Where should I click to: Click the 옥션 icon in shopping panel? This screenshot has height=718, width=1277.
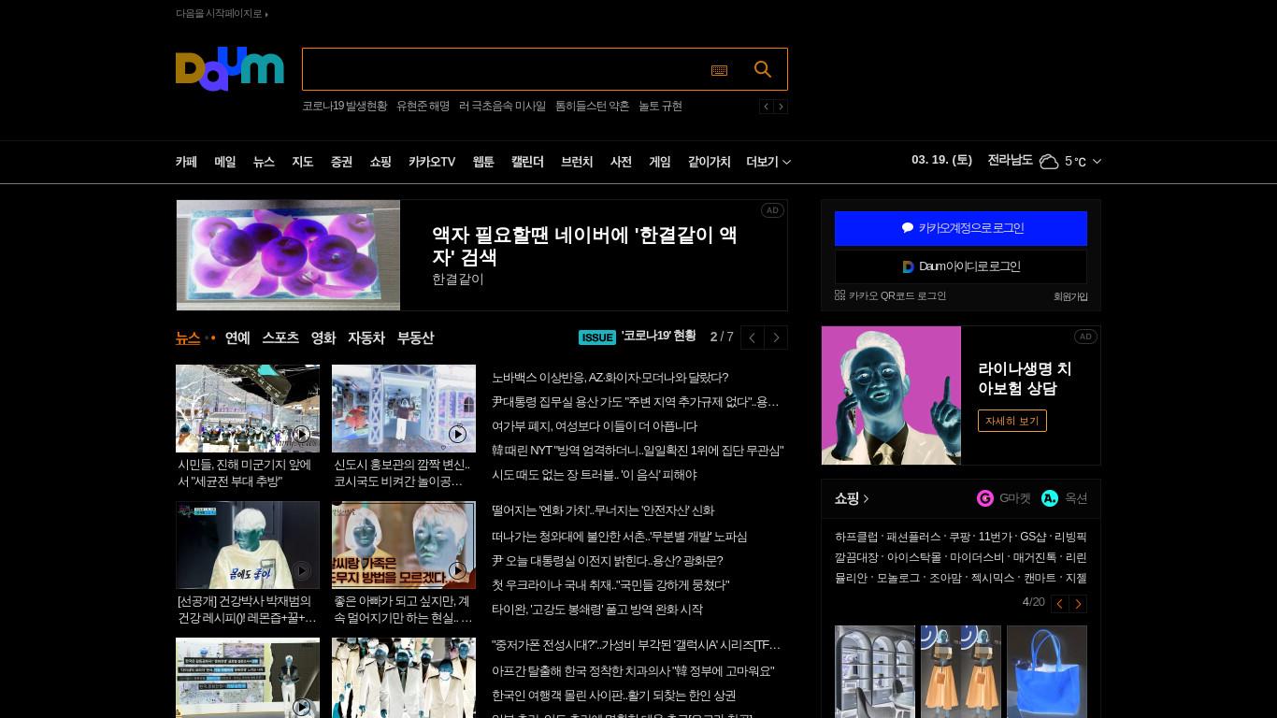coord(1050,498)
